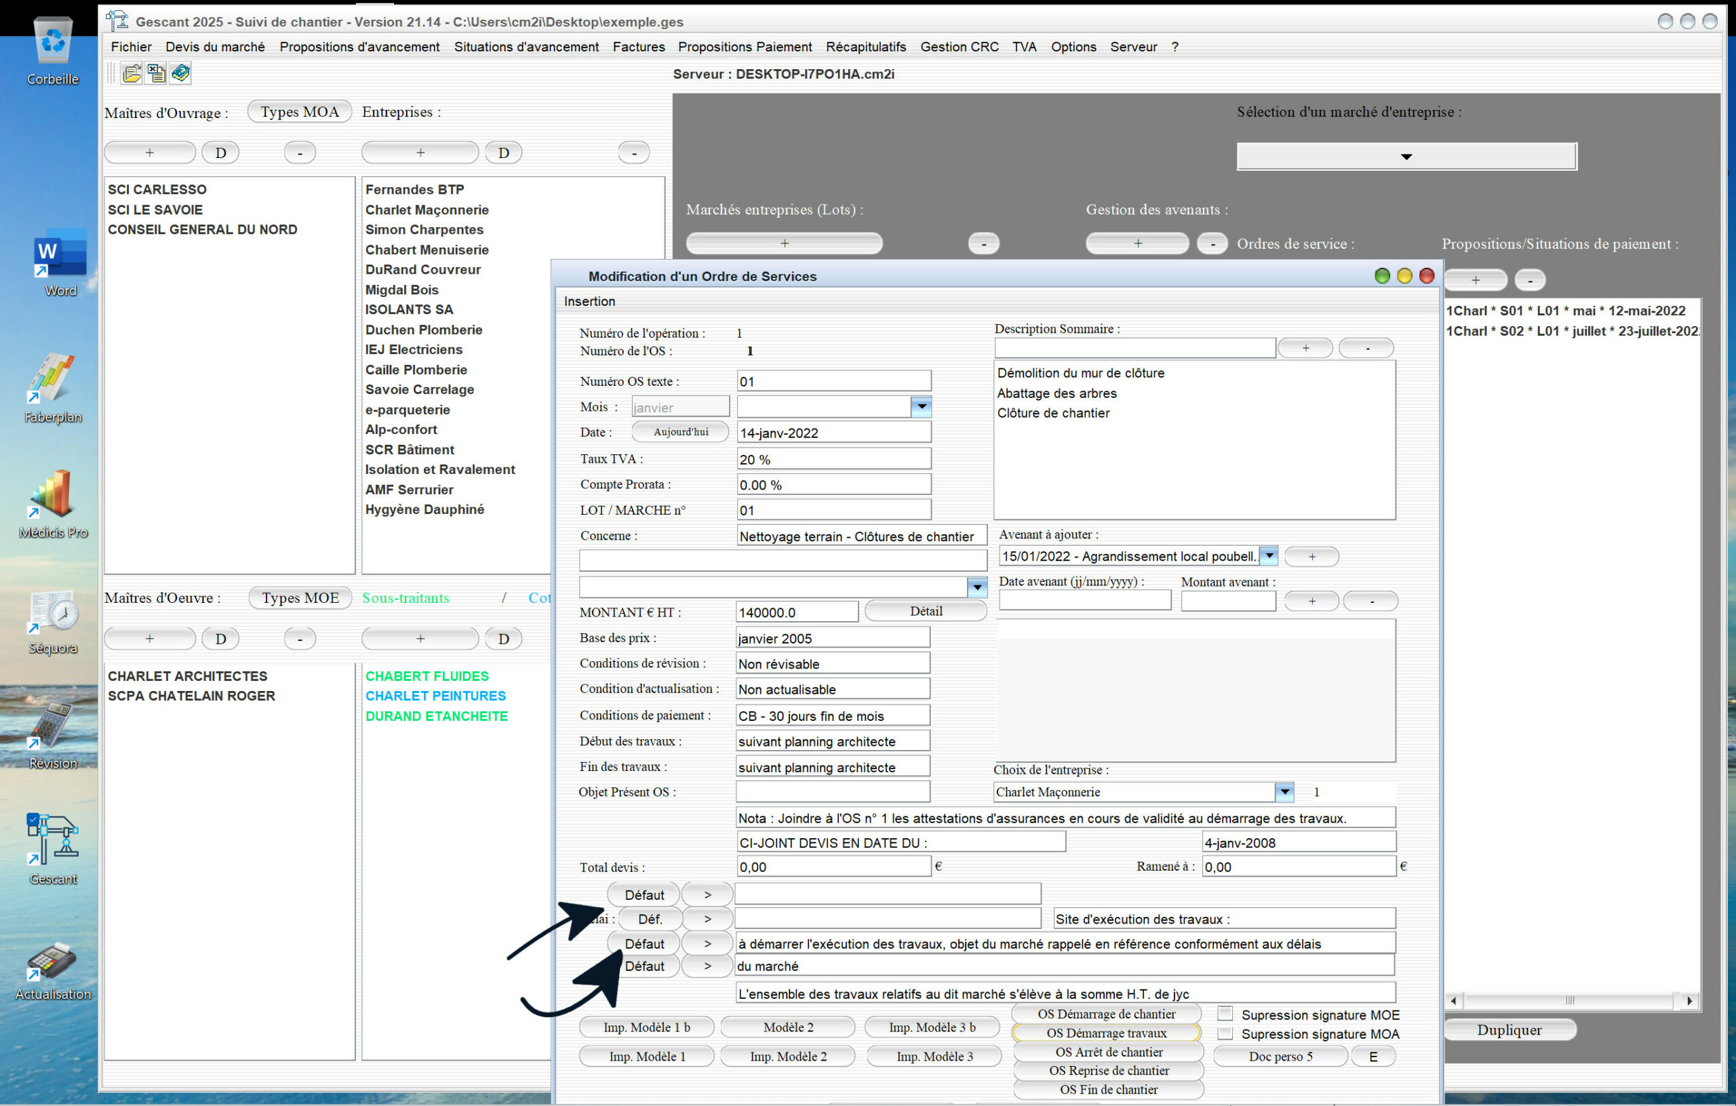This screenshot has width=1736, height=1106.
Task: Open the Actualisation desktop shortcut
Action: (52, 962)
